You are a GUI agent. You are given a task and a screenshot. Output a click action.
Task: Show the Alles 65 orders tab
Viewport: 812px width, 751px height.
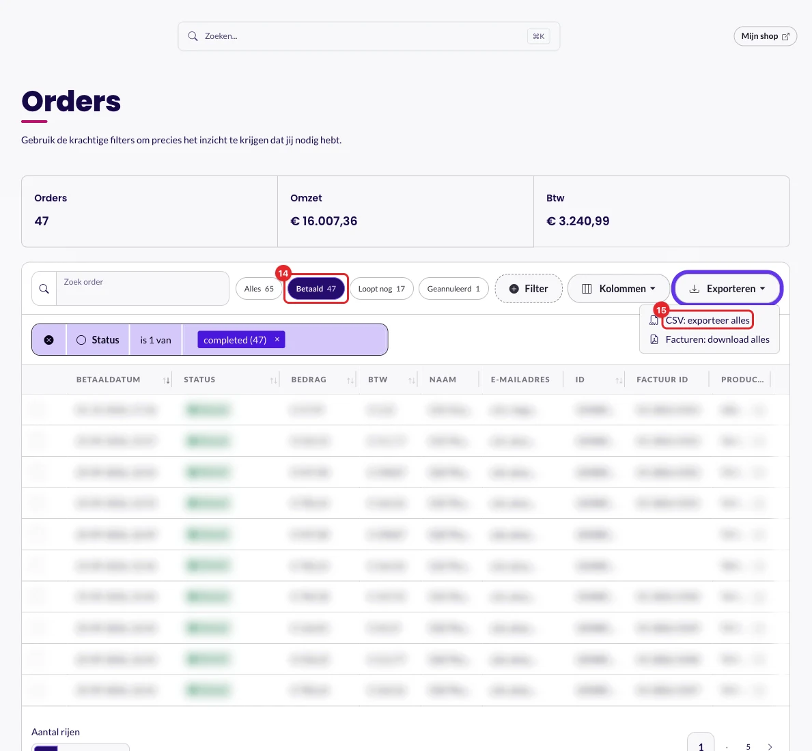coord(259,289)
